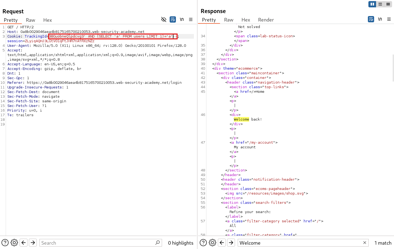
Task: Click the Sec-Fetch-Mode header line
Action: tap(33, 96)
